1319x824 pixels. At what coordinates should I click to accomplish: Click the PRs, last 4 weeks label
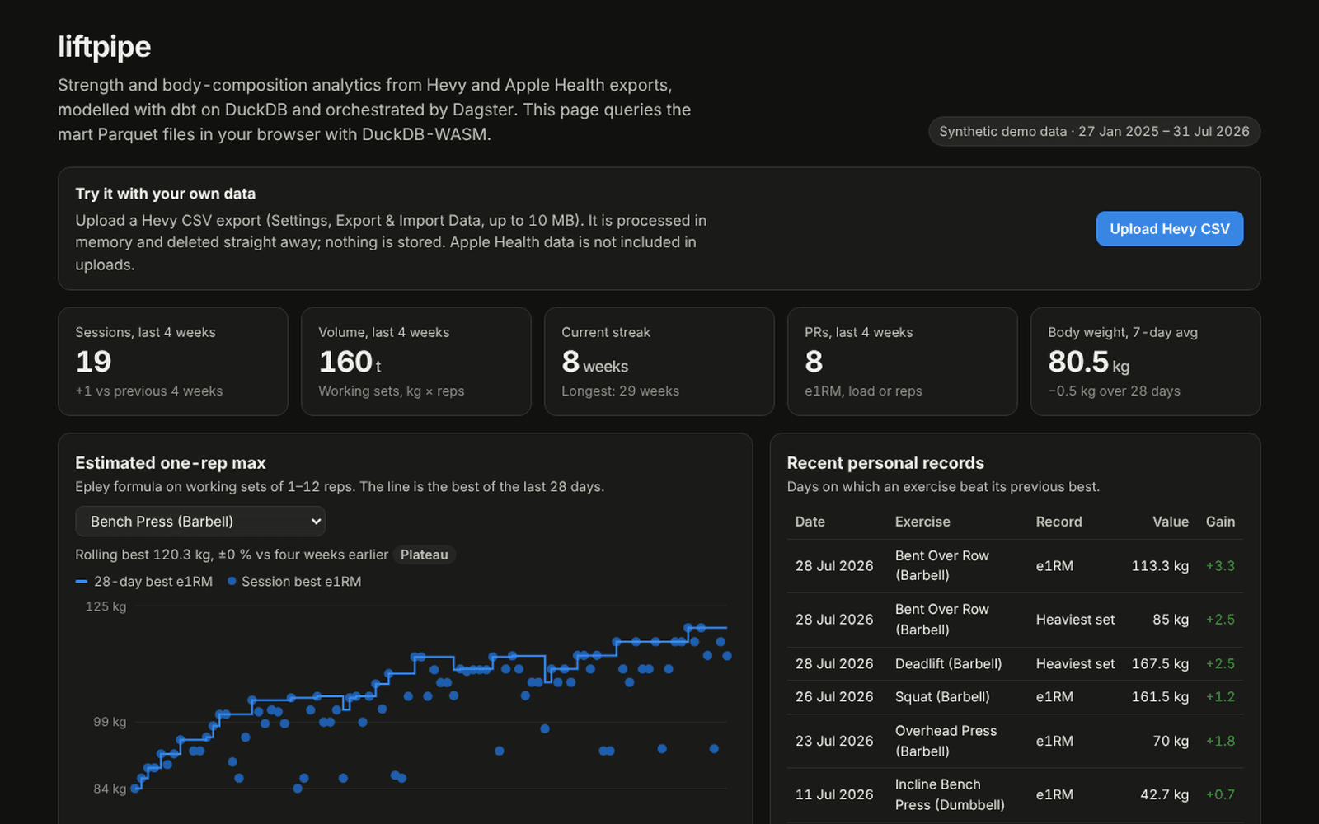pos(859,332)
